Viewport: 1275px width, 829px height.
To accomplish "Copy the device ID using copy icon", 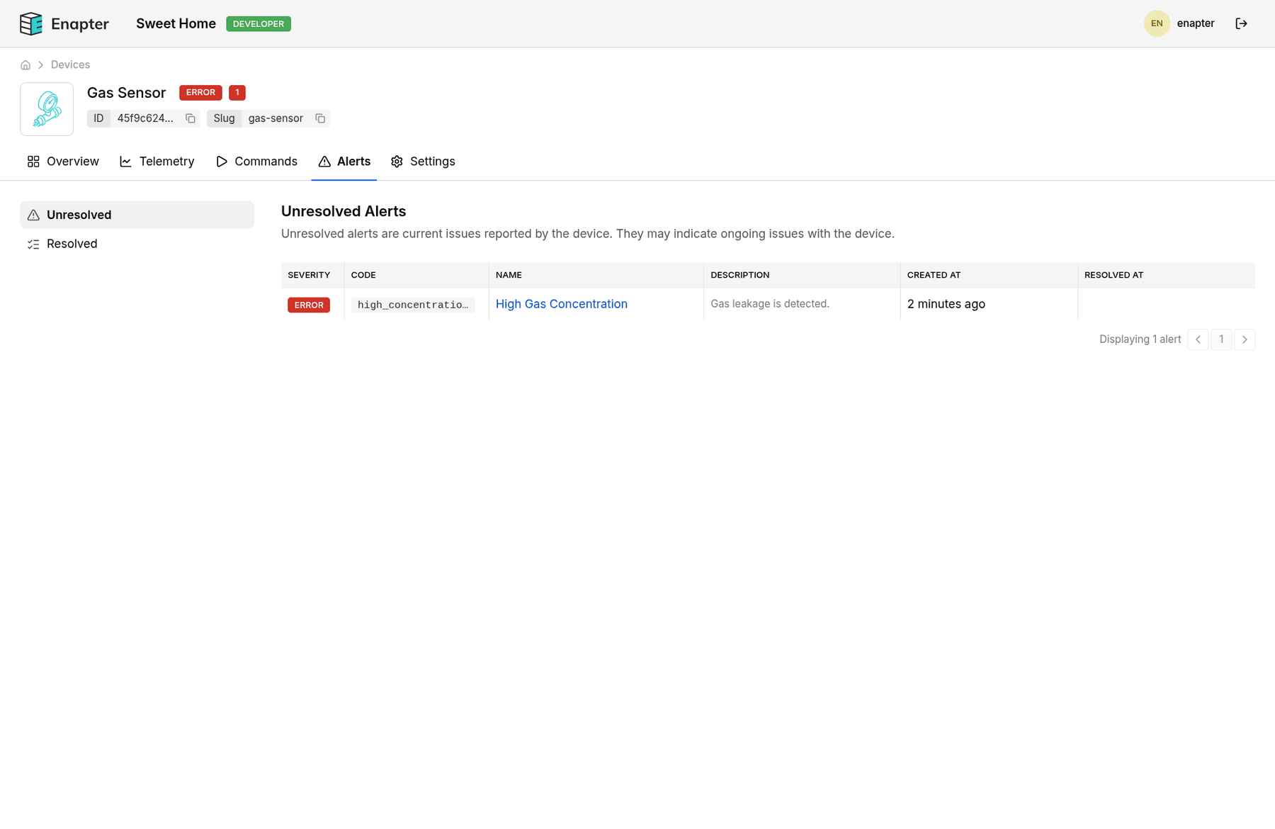I will coord(190,118).
